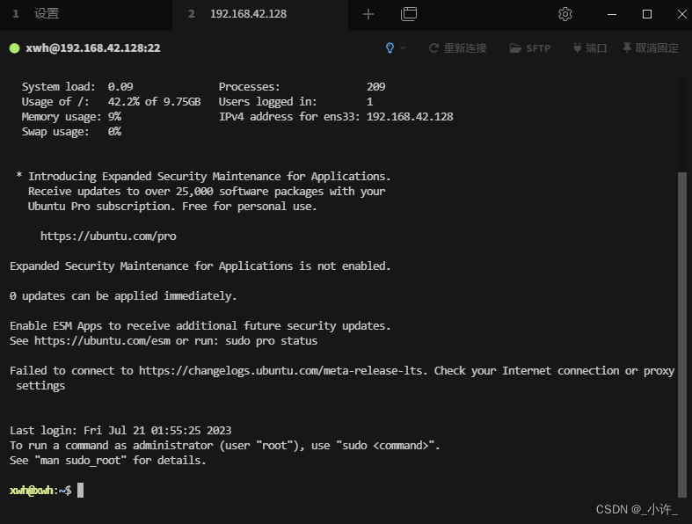The image size is (692, 524).
Task: Click the "Memory usage: 9%" text
Action: [x=71, y=117]
